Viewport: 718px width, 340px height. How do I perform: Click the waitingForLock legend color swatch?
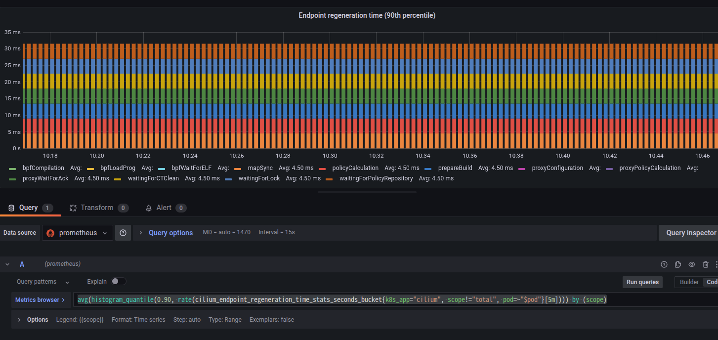click(228, 179)
